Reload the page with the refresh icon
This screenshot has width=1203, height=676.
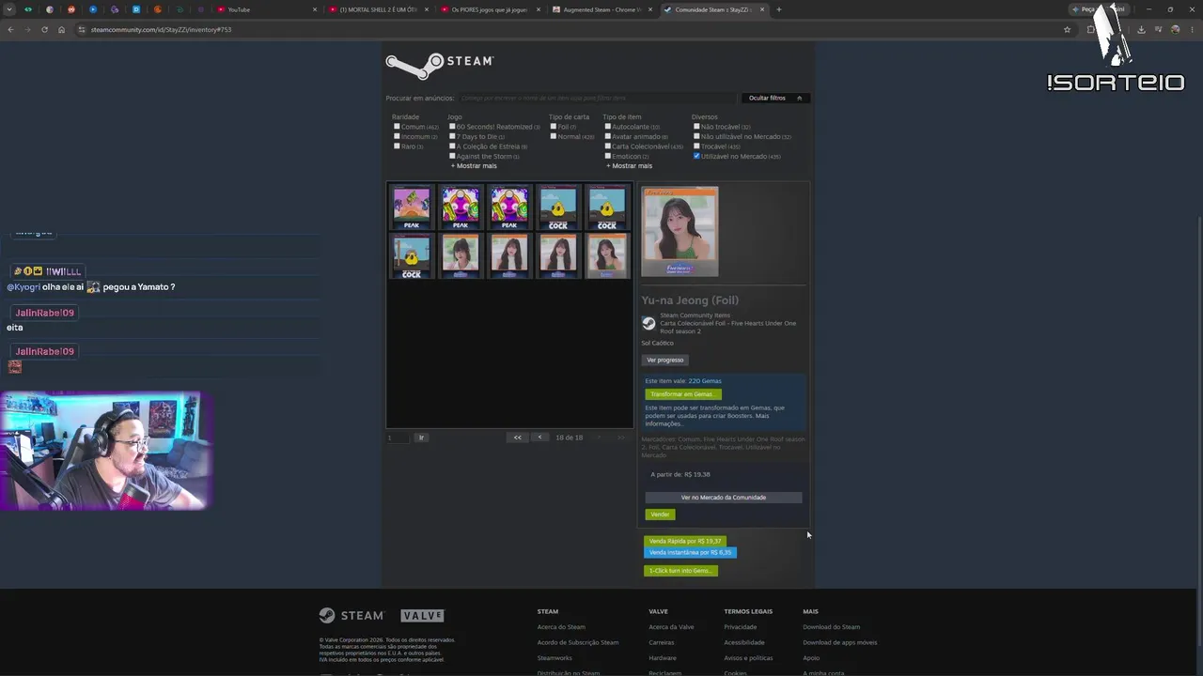coord(44,29)
